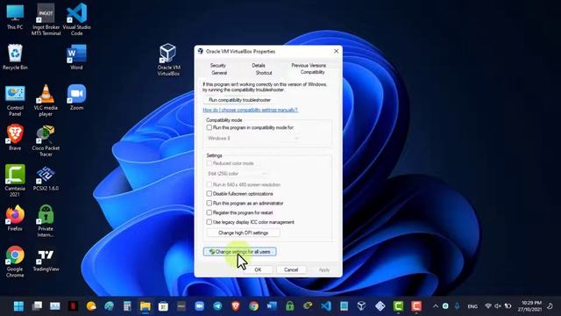Screen dimensions: 561x316
Task: Open Netflix from the taskbar
Action: click(x=73, y=306)
